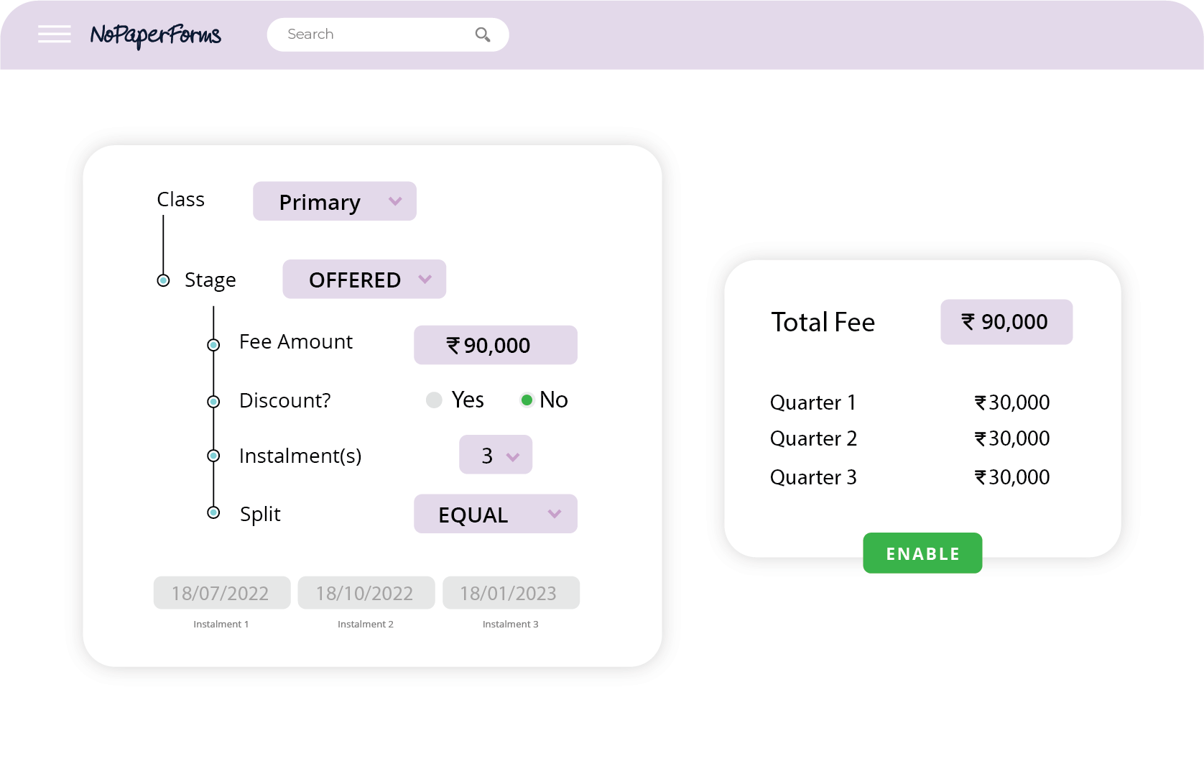Click the Instalment 1 date 18/07/2022
The height and width of the screenshot is (764, 1204).
point(221,593)
